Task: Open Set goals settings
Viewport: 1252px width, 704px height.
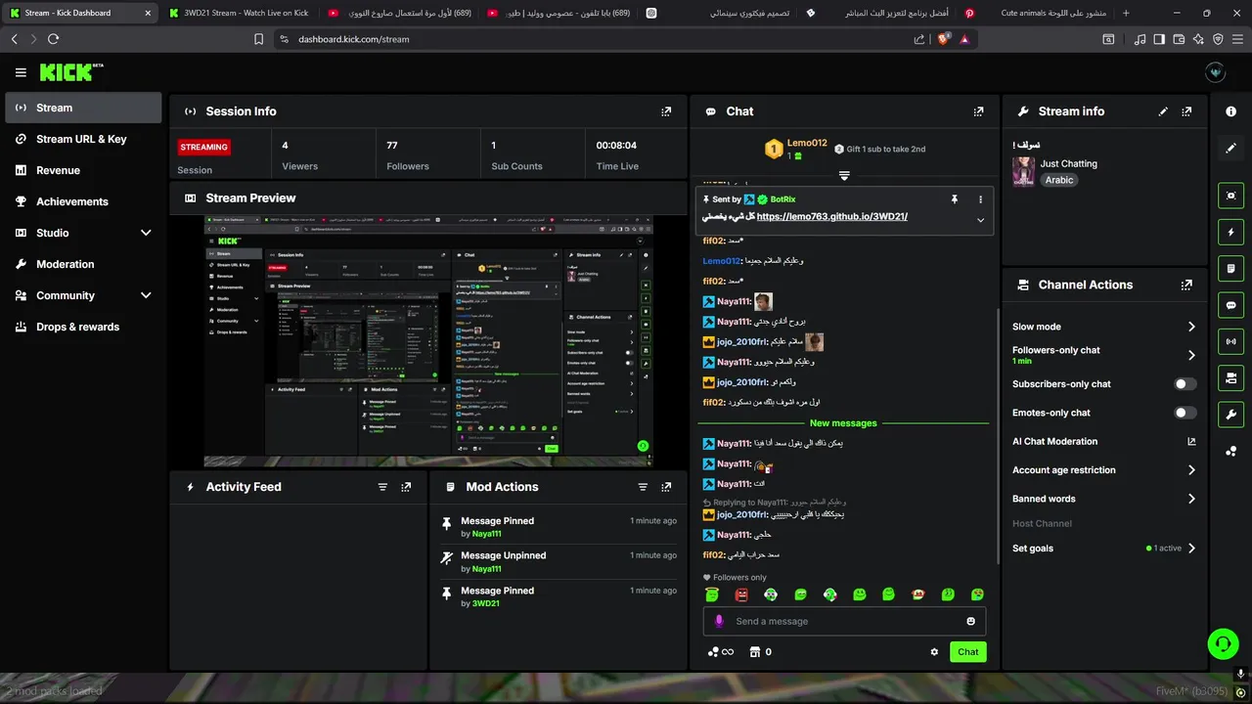Action: click(1104, 549)
